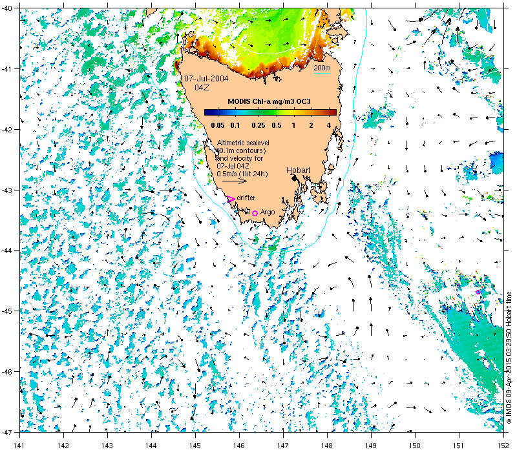Click the 200m isobath legend line
The height and width of the screenshot is (452, 517).
tap(322, 73)
